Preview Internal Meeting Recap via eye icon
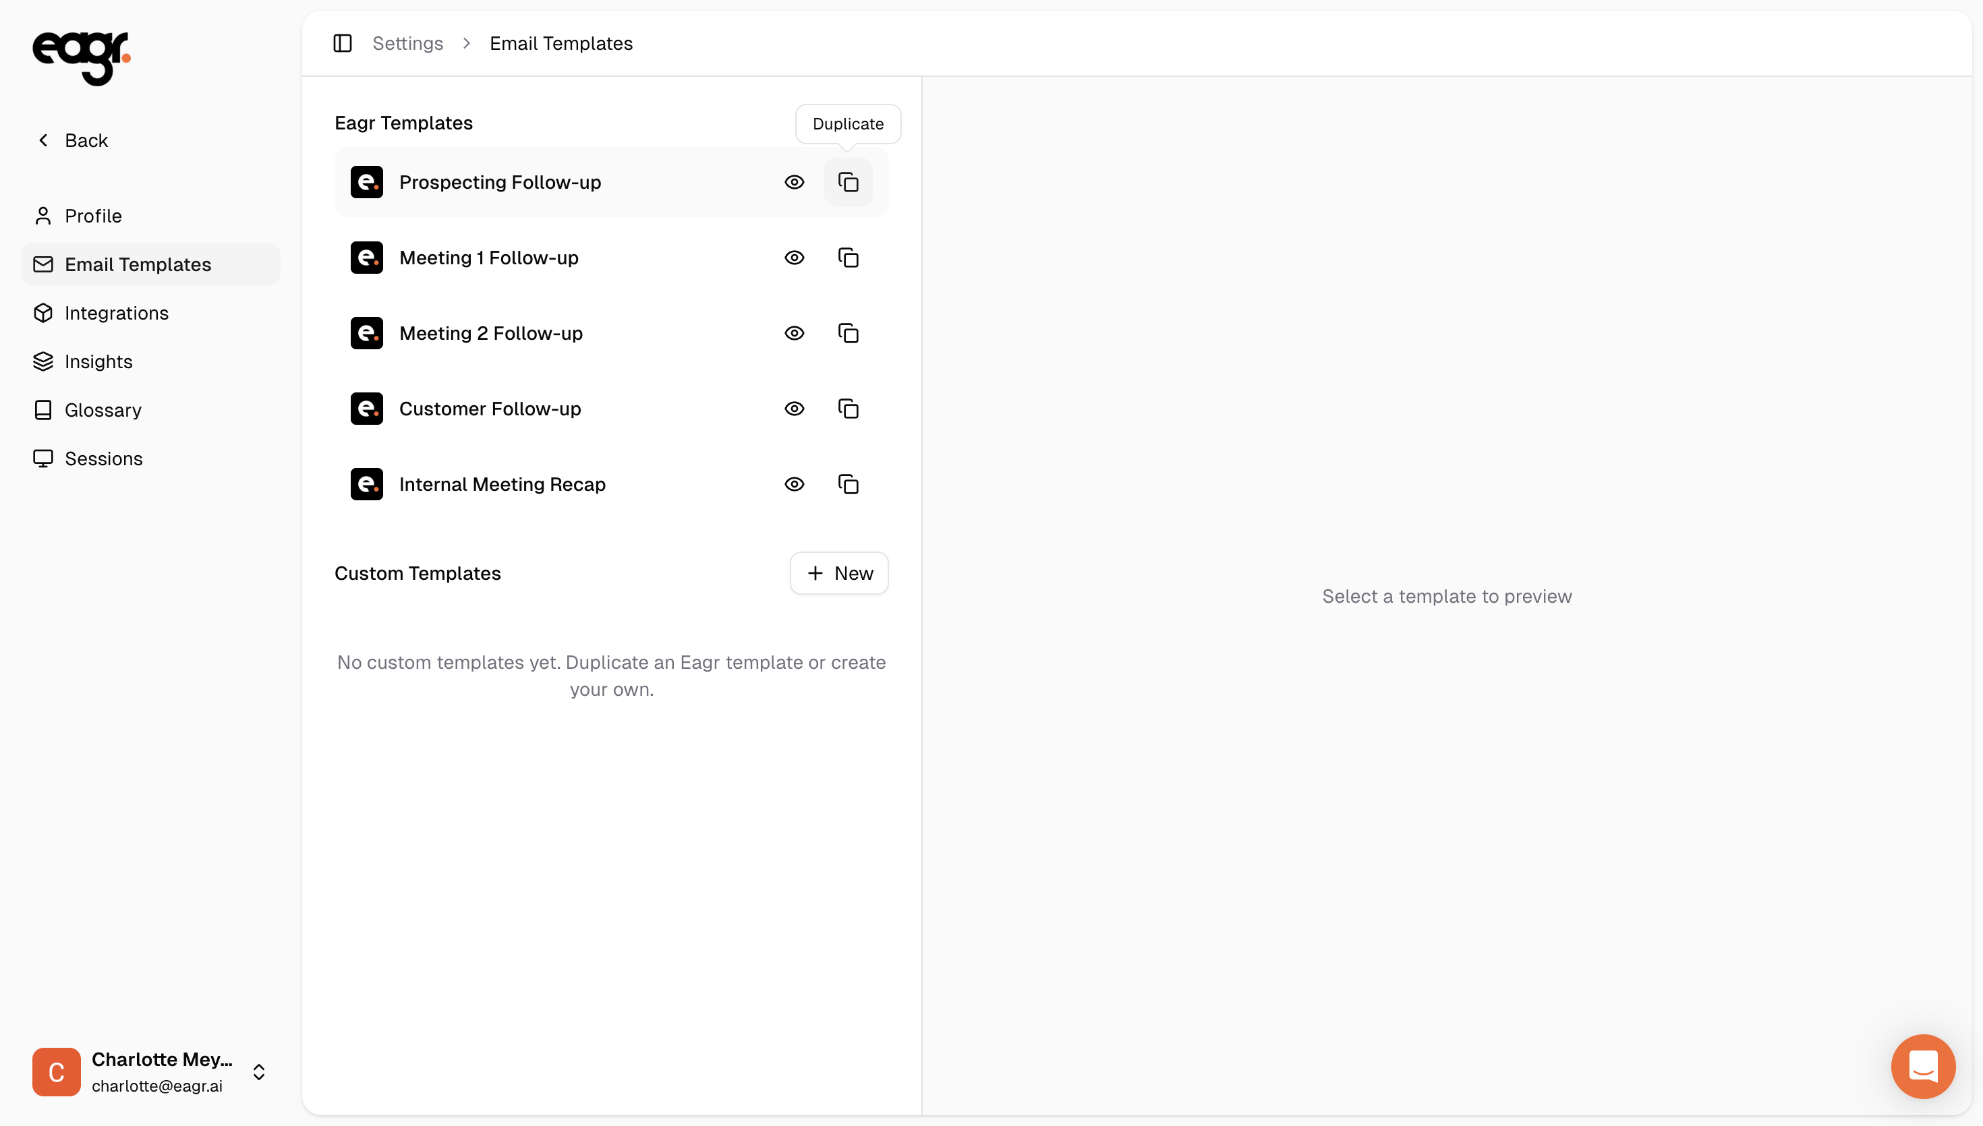This screenshot has width=1983, height=1126. (795, 484)
